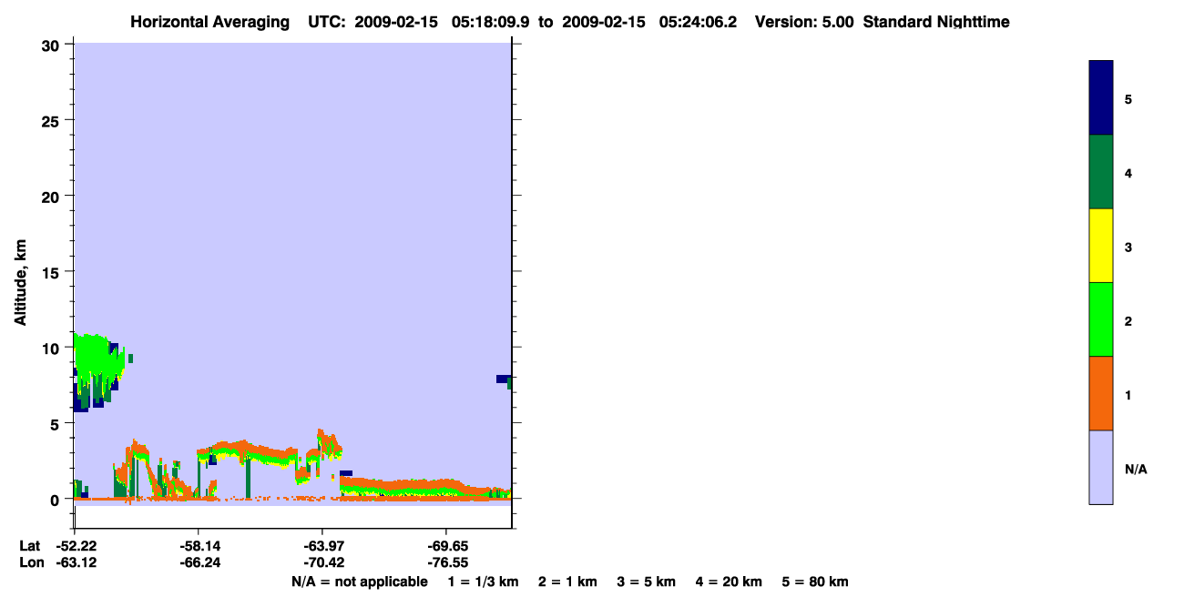Click the start time '05:18:09.9'

(492, 22)
